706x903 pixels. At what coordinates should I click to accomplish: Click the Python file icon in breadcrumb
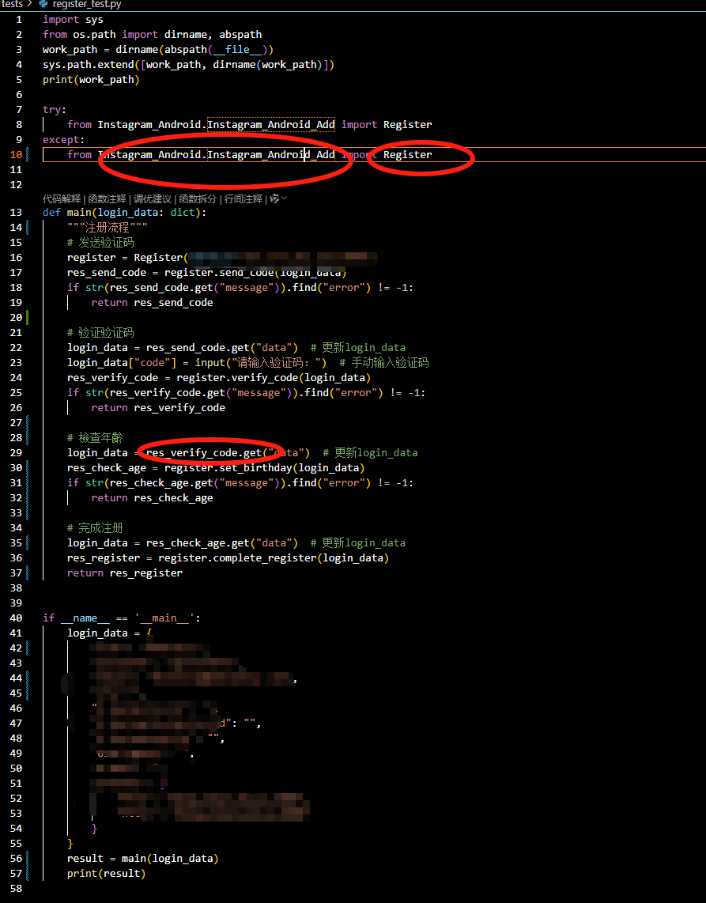43,4
